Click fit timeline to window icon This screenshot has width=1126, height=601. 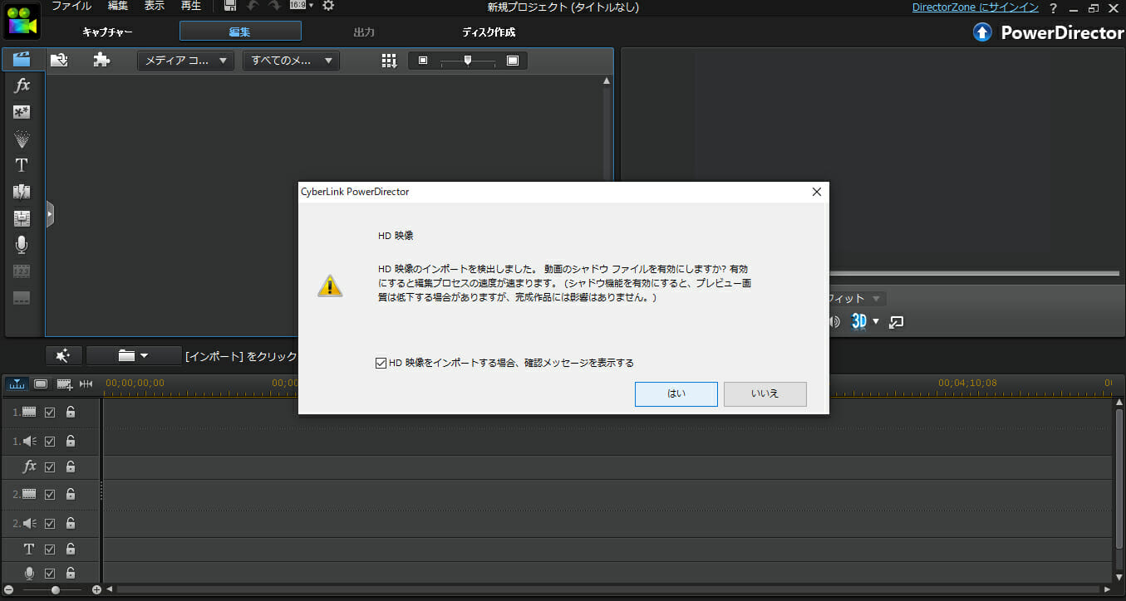[86, 384]
